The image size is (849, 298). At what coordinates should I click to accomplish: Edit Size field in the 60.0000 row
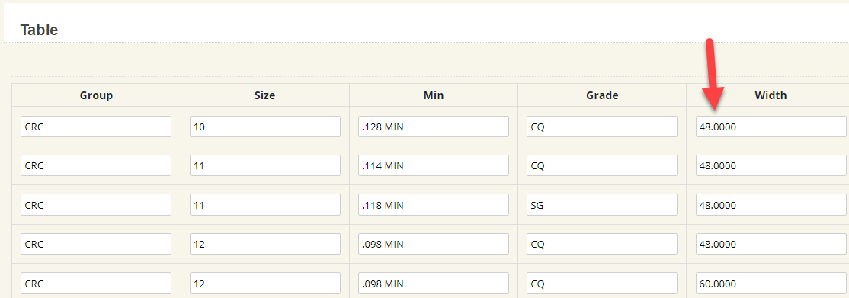pos(265,284)
